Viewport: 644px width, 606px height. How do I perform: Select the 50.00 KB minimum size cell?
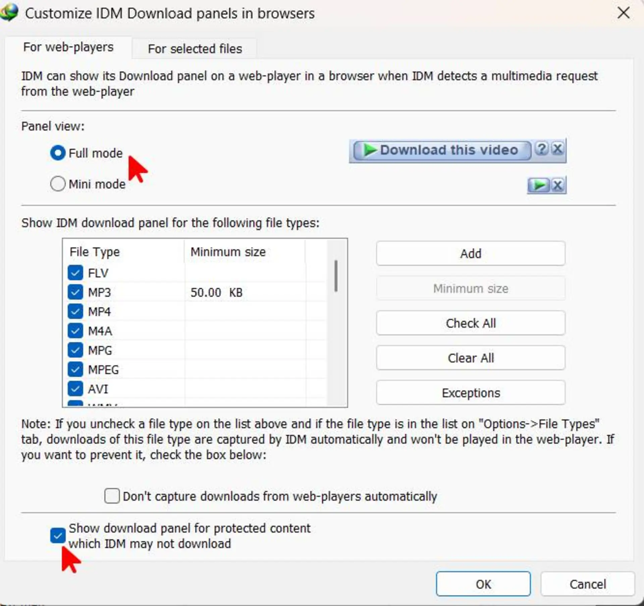click(x=217, y=293)
